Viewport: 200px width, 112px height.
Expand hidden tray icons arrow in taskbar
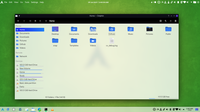coord(184,109)
